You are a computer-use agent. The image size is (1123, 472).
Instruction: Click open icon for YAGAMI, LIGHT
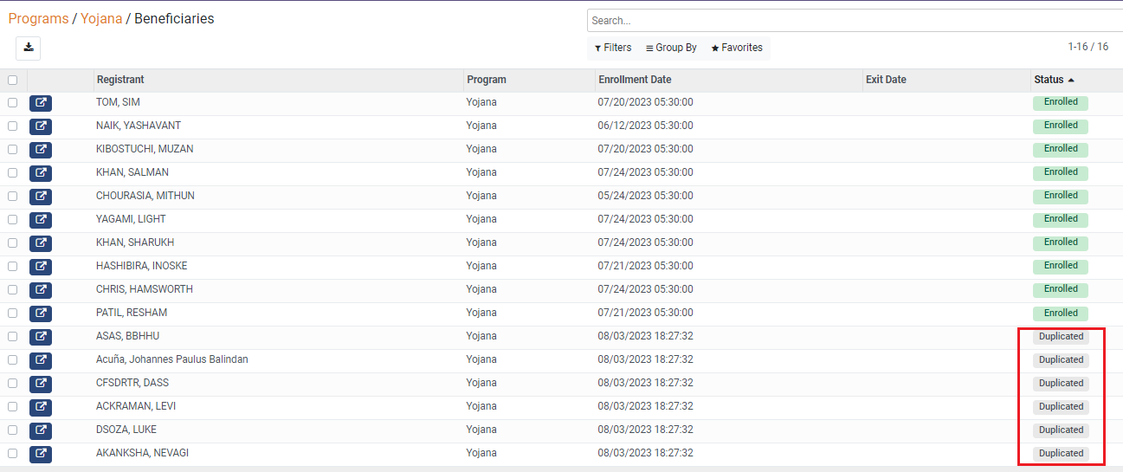pos(41,220)
